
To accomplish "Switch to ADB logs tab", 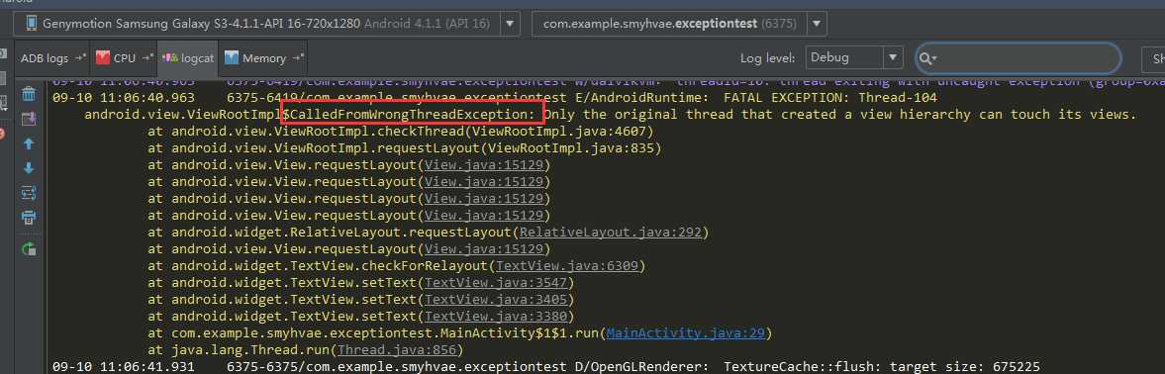I will [52, 57].
